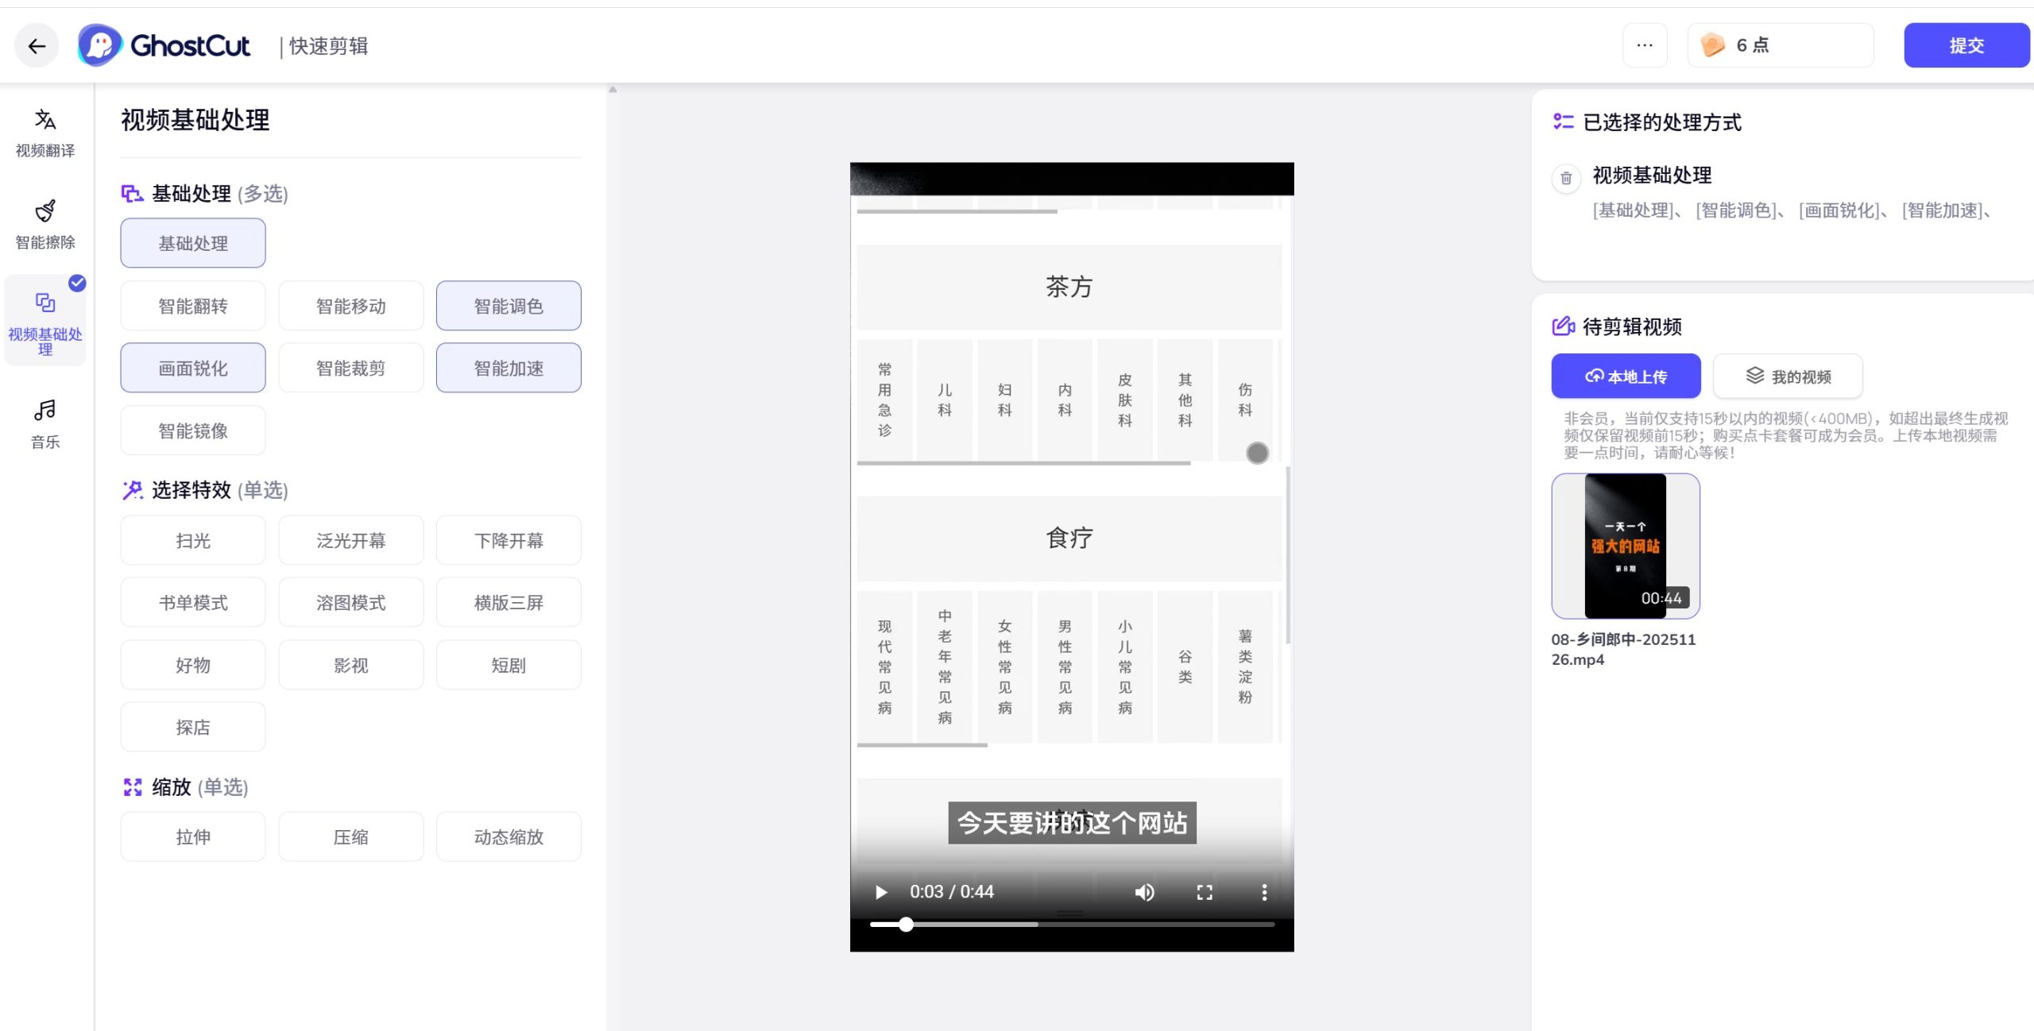Enable the 智能镜像 option
The image size is (2034, 1031).
tap(192, 430)
